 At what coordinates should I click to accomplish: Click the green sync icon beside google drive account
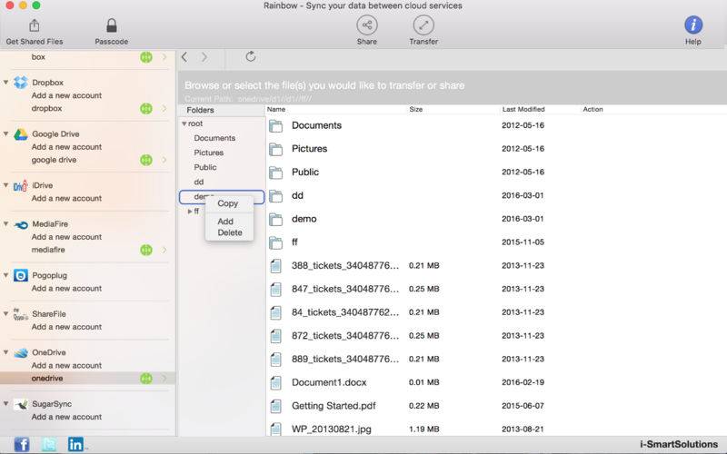(146, 160)
